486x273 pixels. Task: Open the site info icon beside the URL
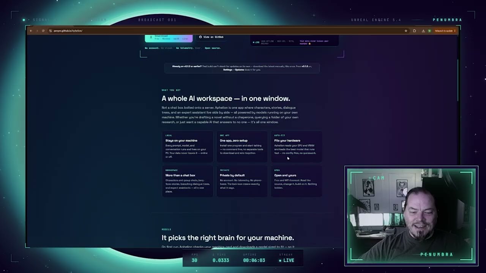pyautogui.click(x=50, y=31)
